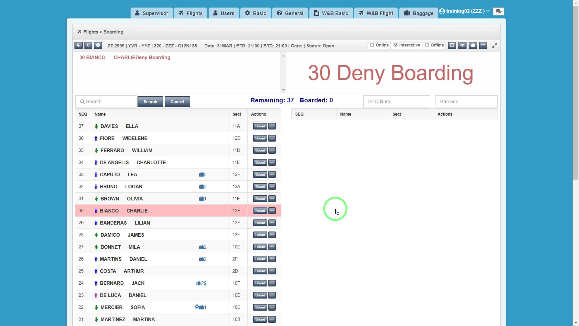Click the layers stack icon near Offline checkbox
Image resolution: width=579 pixels, height=326 pixels.
point(452,45)
